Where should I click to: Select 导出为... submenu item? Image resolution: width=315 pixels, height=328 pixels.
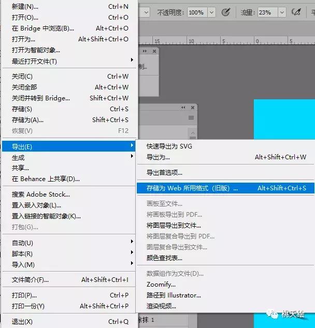point(225,157)
